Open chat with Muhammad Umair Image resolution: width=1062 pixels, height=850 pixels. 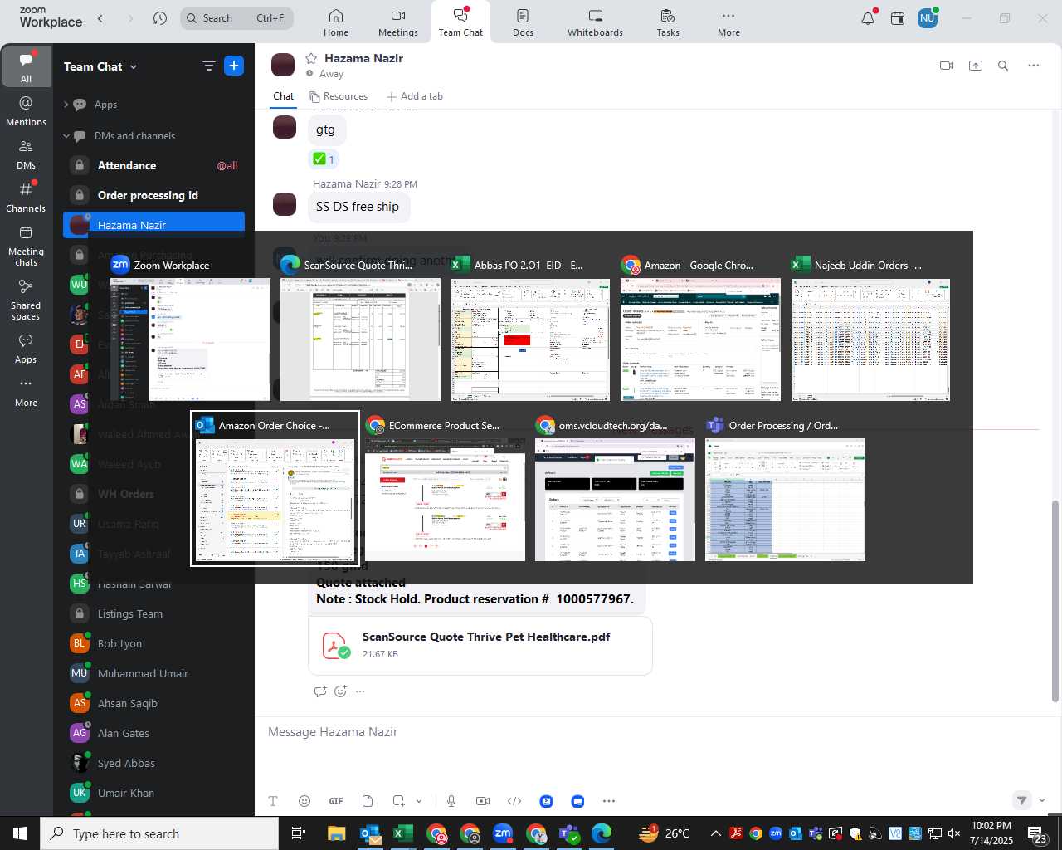[x=153, y=673]
